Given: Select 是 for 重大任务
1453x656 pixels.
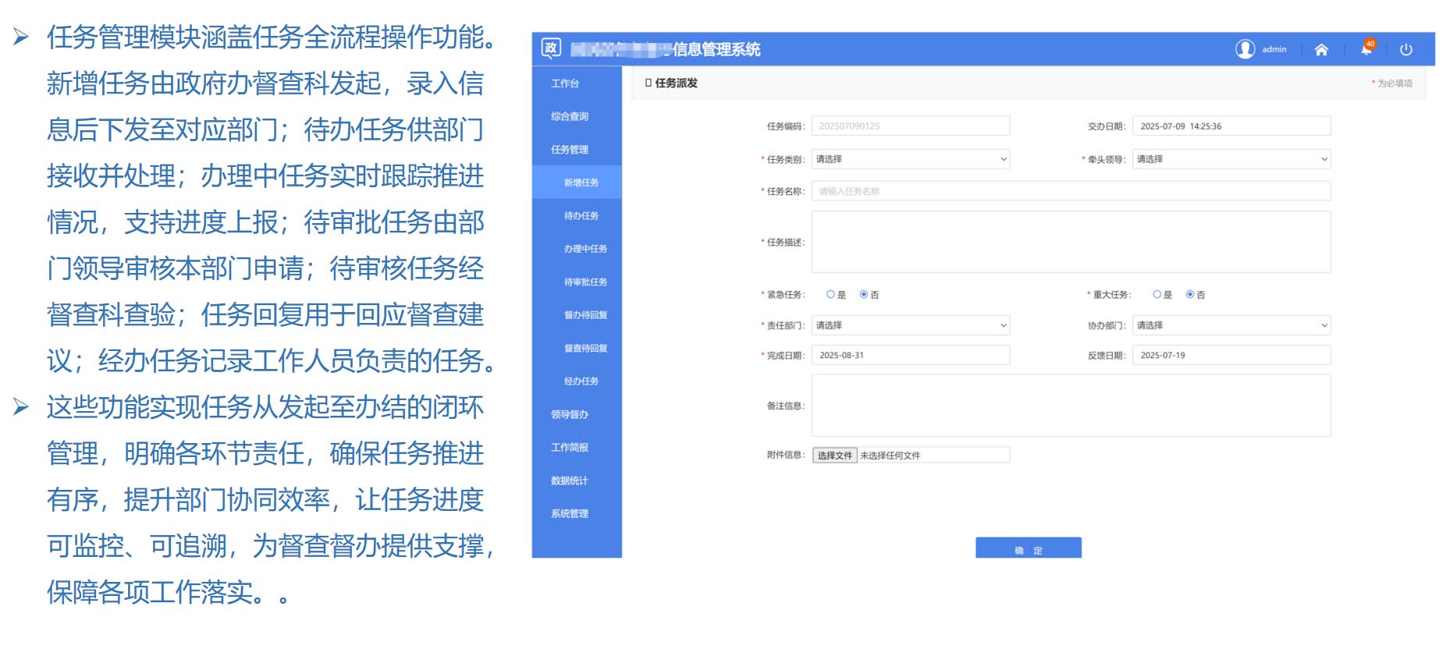Looking at the screenshot, I should click(x=1156, y=295).
